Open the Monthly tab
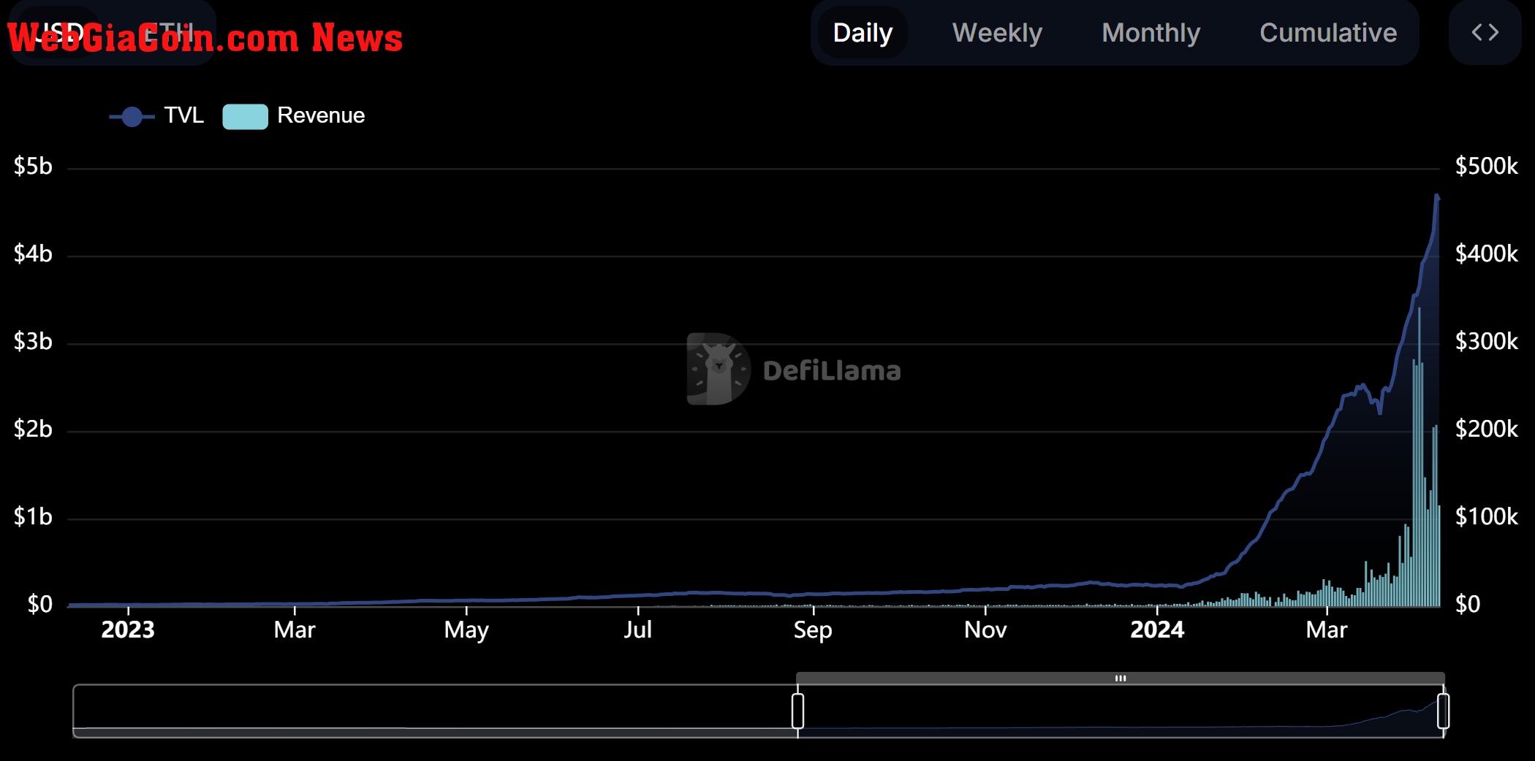The width and height of the screenshot is (1535, 761). tap(1151, 33)
